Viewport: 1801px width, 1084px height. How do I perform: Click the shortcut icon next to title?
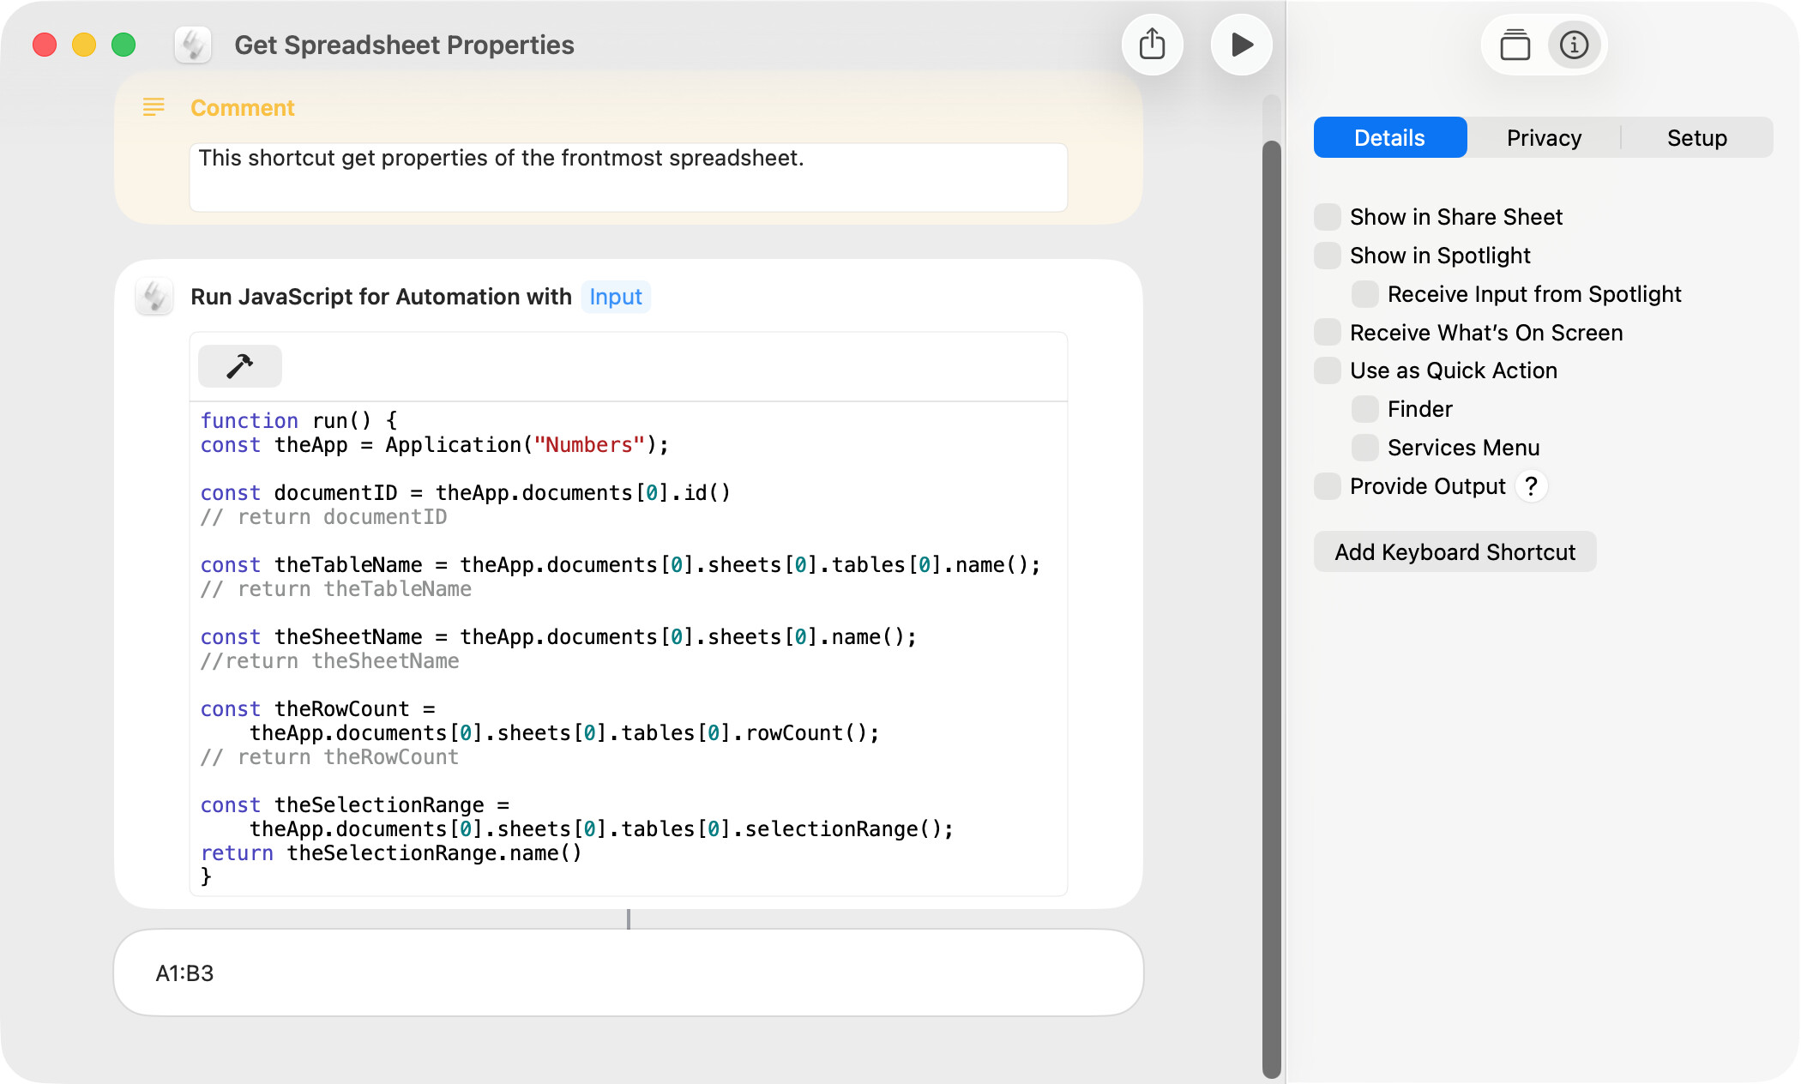coord(193,45)
